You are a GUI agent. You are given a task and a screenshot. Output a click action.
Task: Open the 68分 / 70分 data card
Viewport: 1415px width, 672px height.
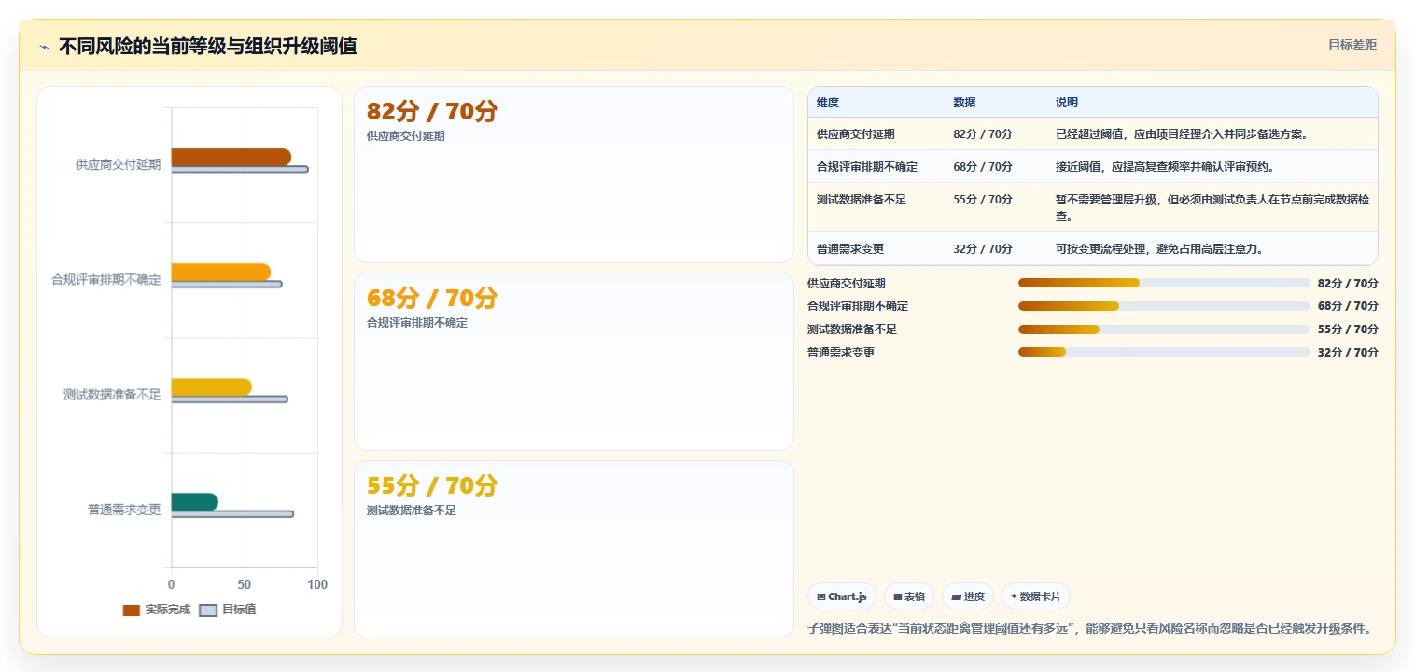[x=573, y=362]
